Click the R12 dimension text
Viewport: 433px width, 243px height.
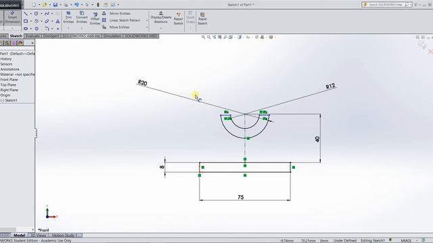pyautogui.click(x=330, y=86)
